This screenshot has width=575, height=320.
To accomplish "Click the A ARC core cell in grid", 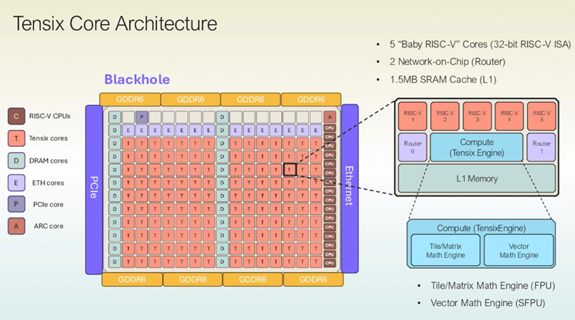I will [330, 117].
